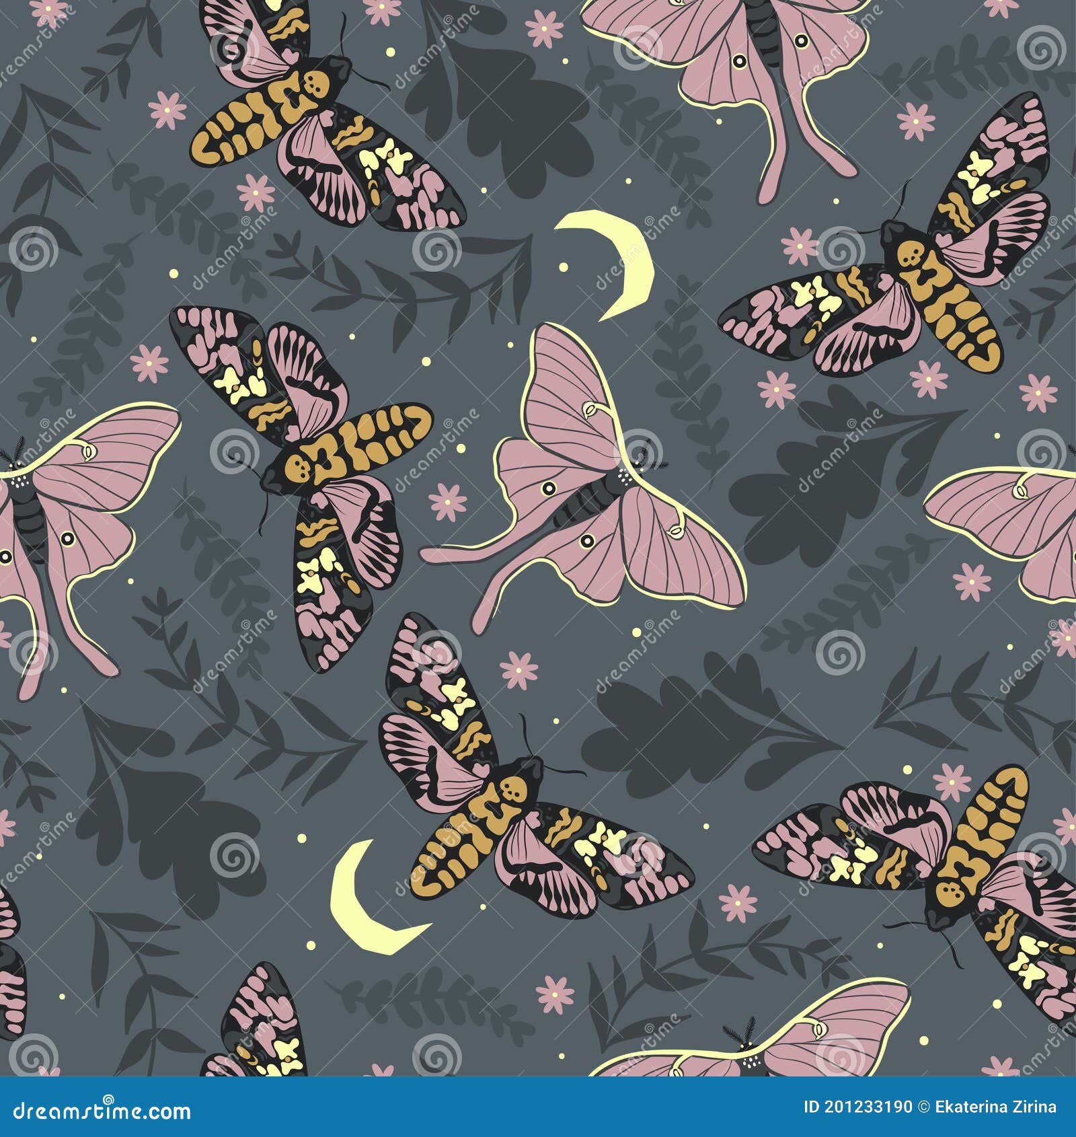The width and height of the screenshot is (1076, 1137).
Task: Click the eyespot on the left luna moth's wing
Action: pyautogui.click(x=67, y=538)
